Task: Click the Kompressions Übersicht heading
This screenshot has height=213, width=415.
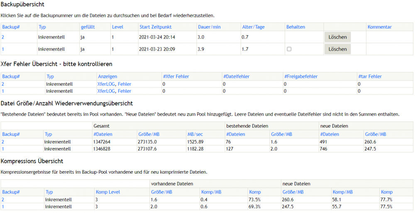Action: 32,161
